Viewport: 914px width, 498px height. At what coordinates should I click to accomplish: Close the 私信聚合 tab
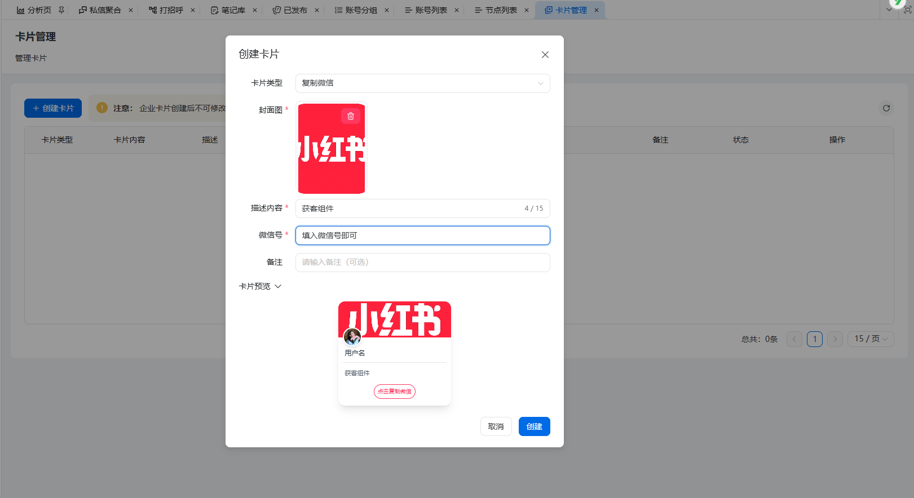(131, 10)
